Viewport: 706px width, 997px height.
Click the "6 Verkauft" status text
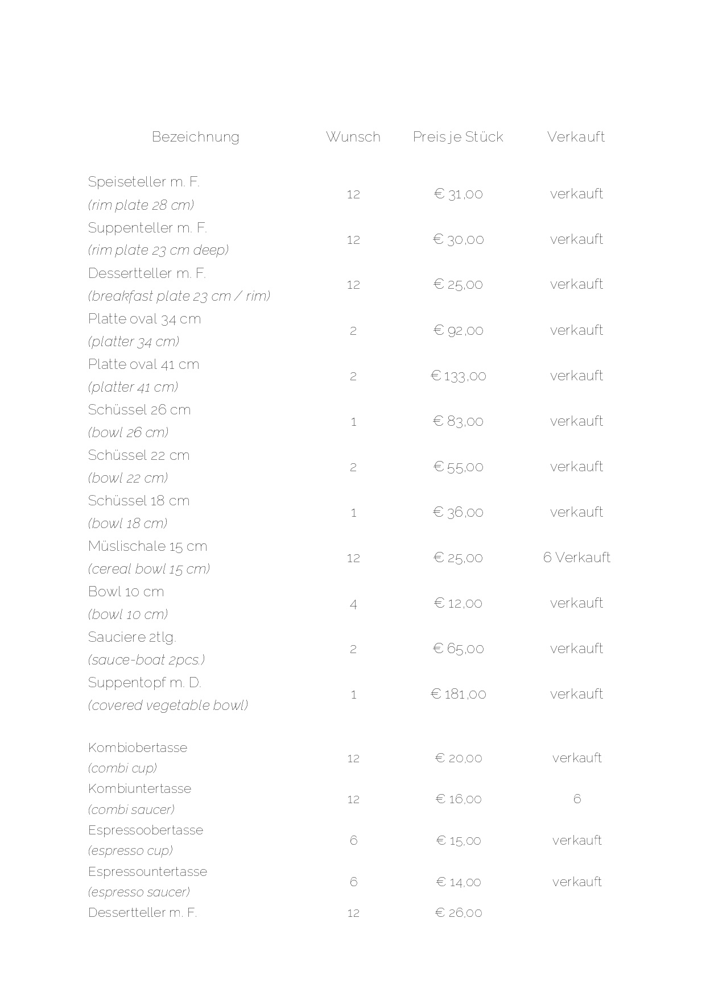(576, 558)
